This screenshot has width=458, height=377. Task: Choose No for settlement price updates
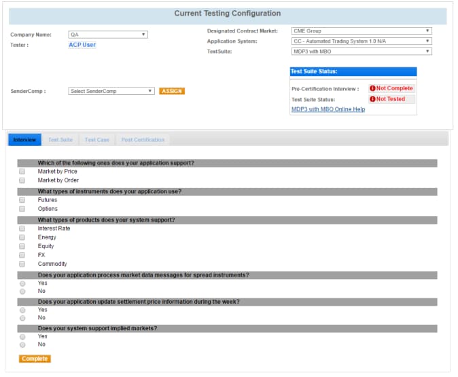[x=22, y=318]
